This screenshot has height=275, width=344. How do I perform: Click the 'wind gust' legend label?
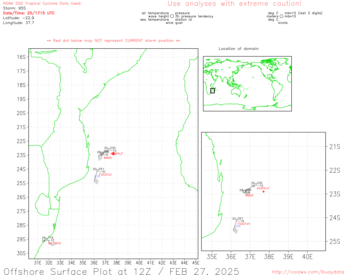[174, 23]
